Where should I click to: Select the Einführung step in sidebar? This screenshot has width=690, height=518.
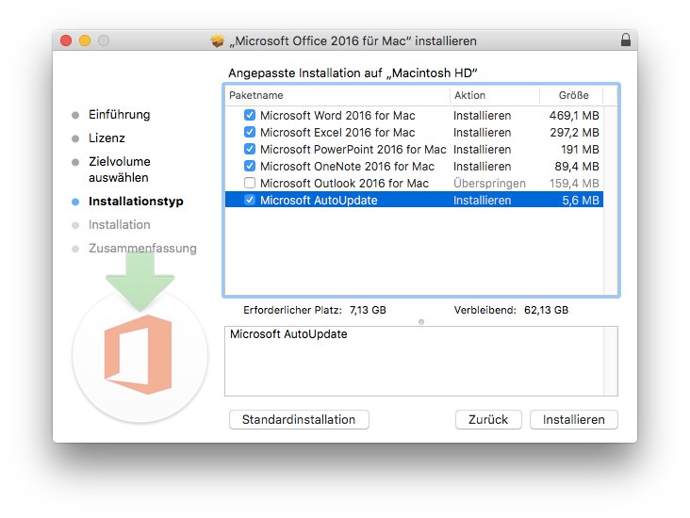coord(120,115)
